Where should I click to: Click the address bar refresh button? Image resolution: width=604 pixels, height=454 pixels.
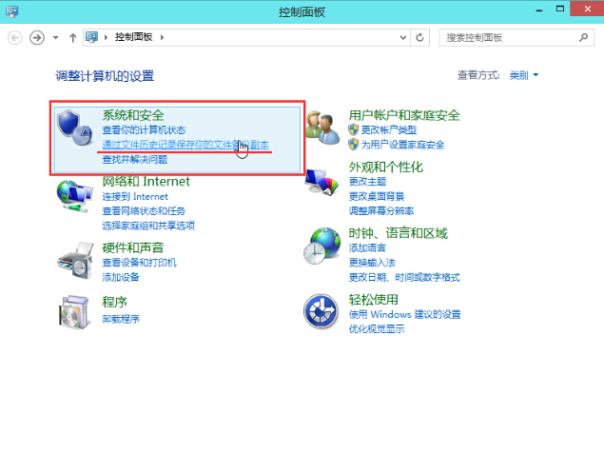(x=420, y=37)
